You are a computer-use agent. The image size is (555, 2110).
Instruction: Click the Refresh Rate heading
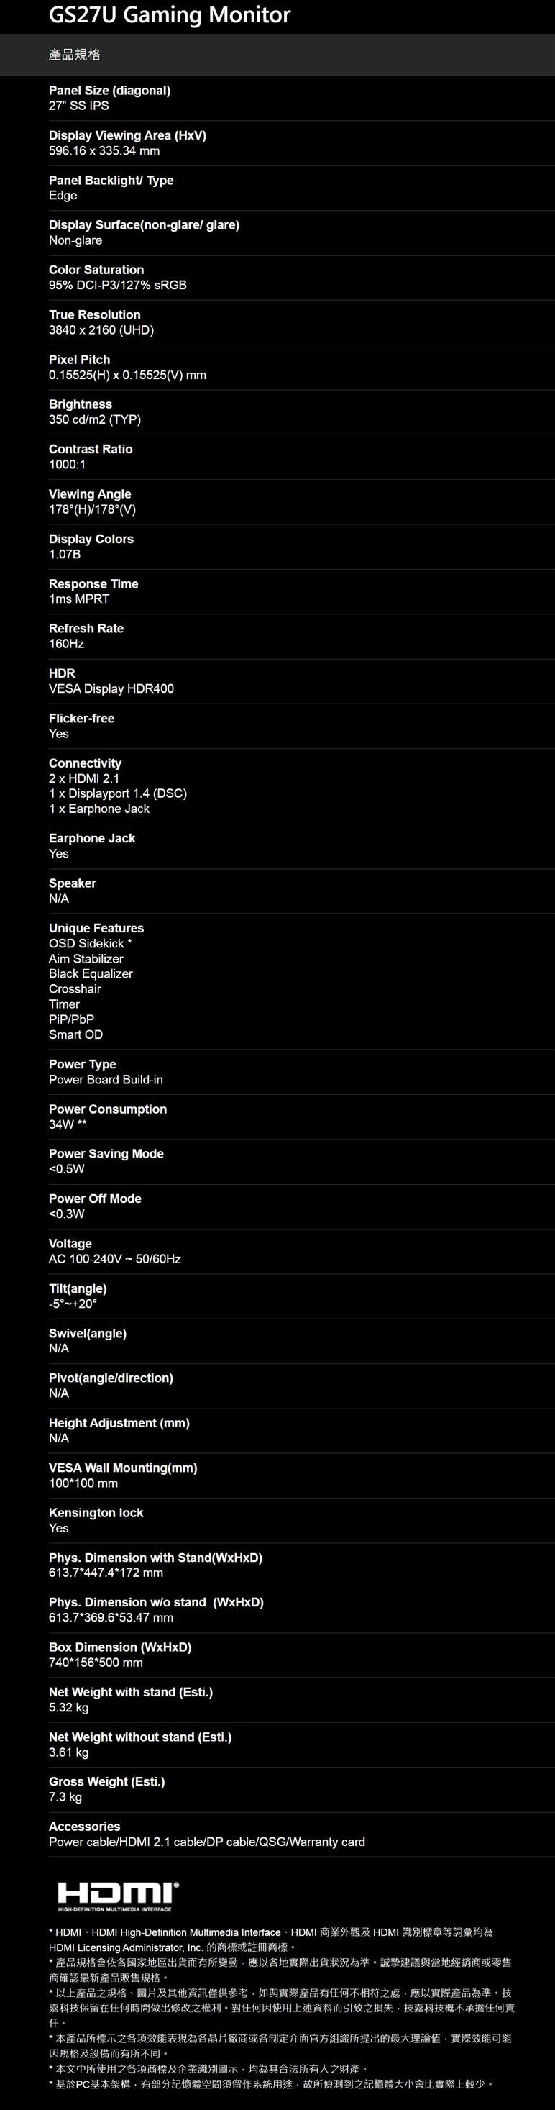pos(86,628)
